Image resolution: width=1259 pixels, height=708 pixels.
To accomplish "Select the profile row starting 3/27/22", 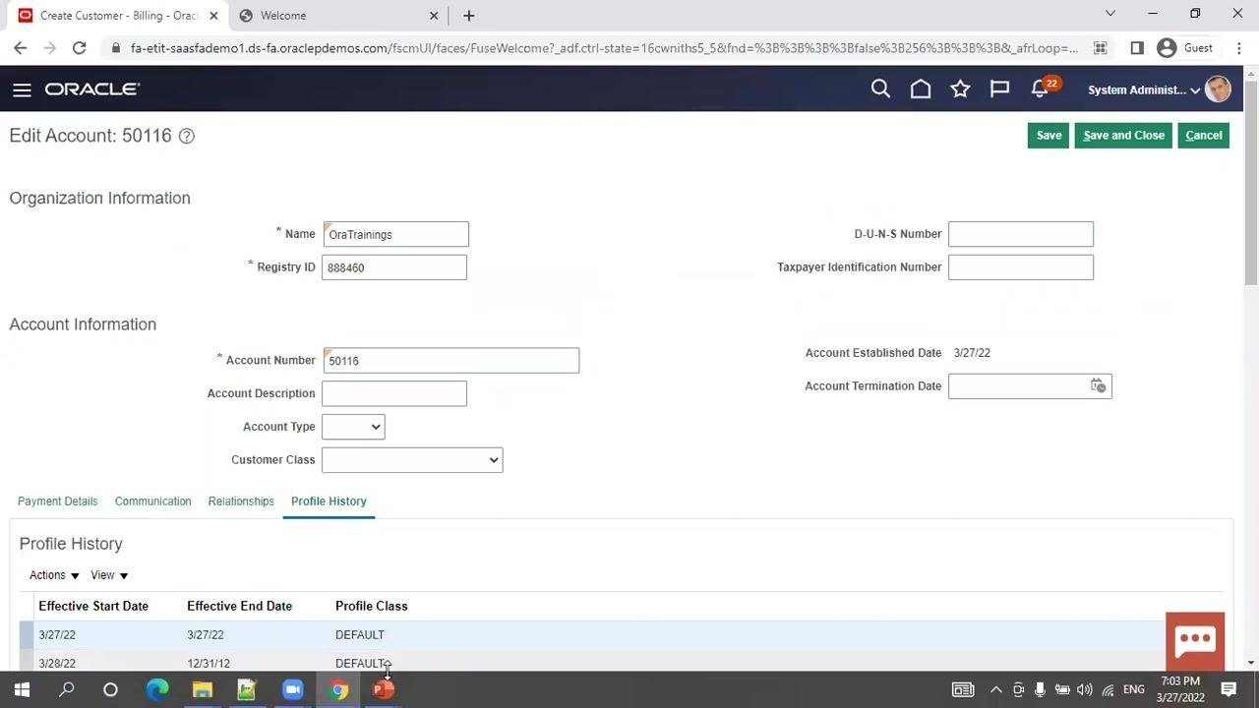I will point(620,635).
